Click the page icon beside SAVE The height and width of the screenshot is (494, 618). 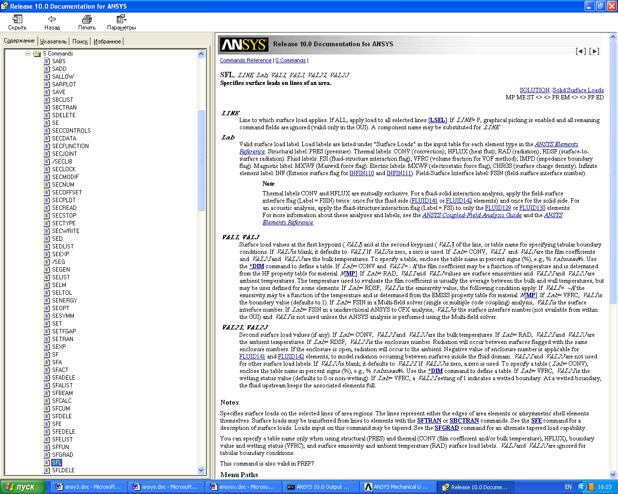(47, 92)
